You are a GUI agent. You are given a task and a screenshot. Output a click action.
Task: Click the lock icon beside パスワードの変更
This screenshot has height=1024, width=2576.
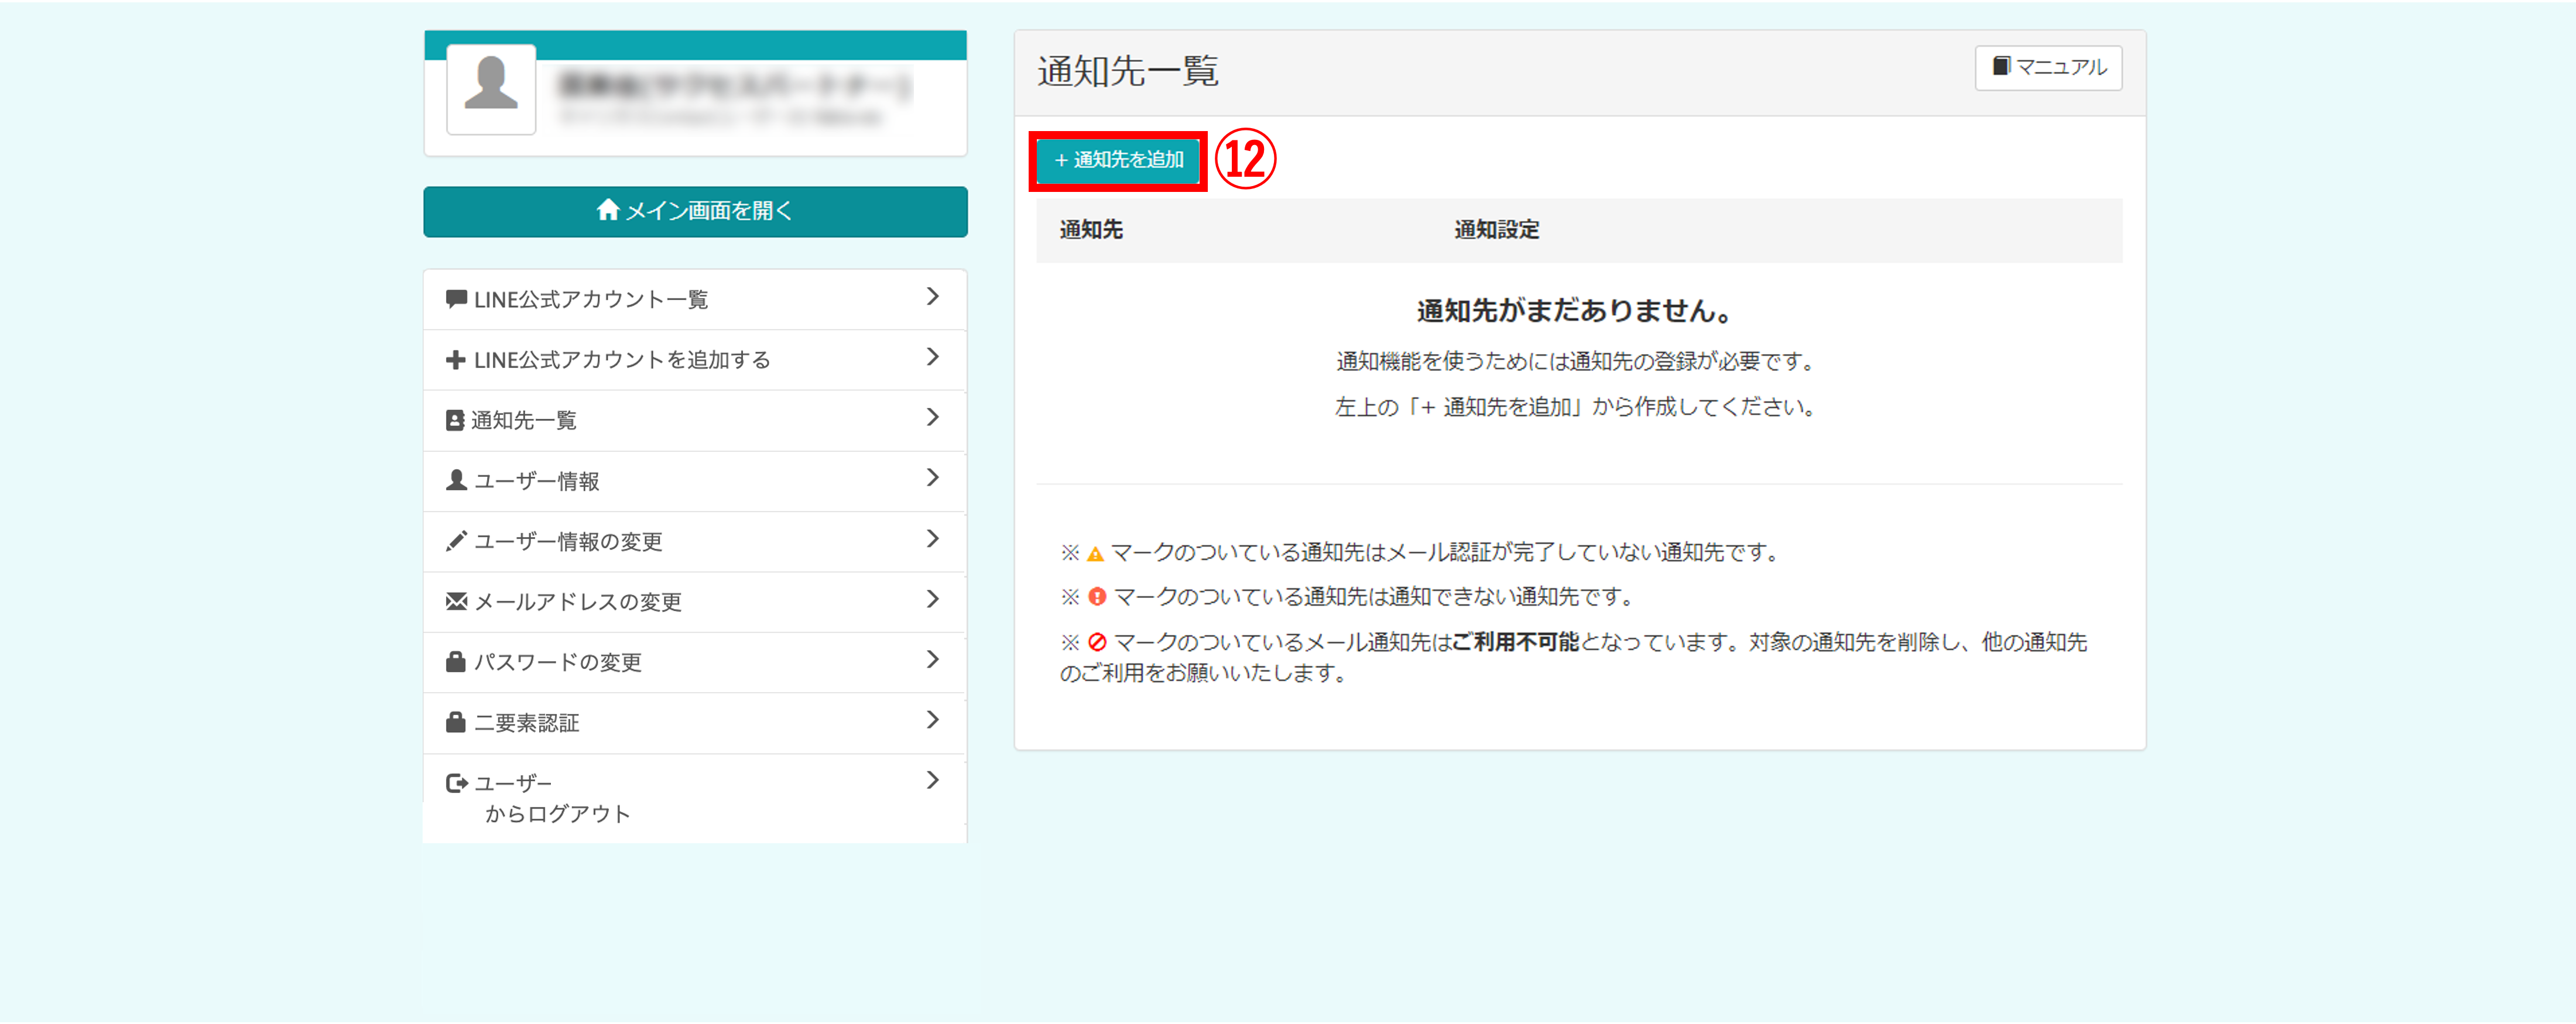tap(456, 662)
